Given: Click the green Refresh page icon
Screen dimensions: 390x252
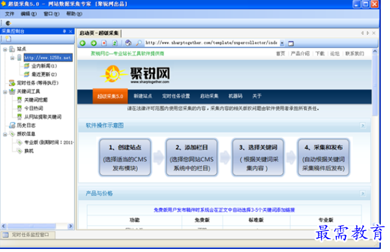Looking at the screenshot, I should point(114,44).
